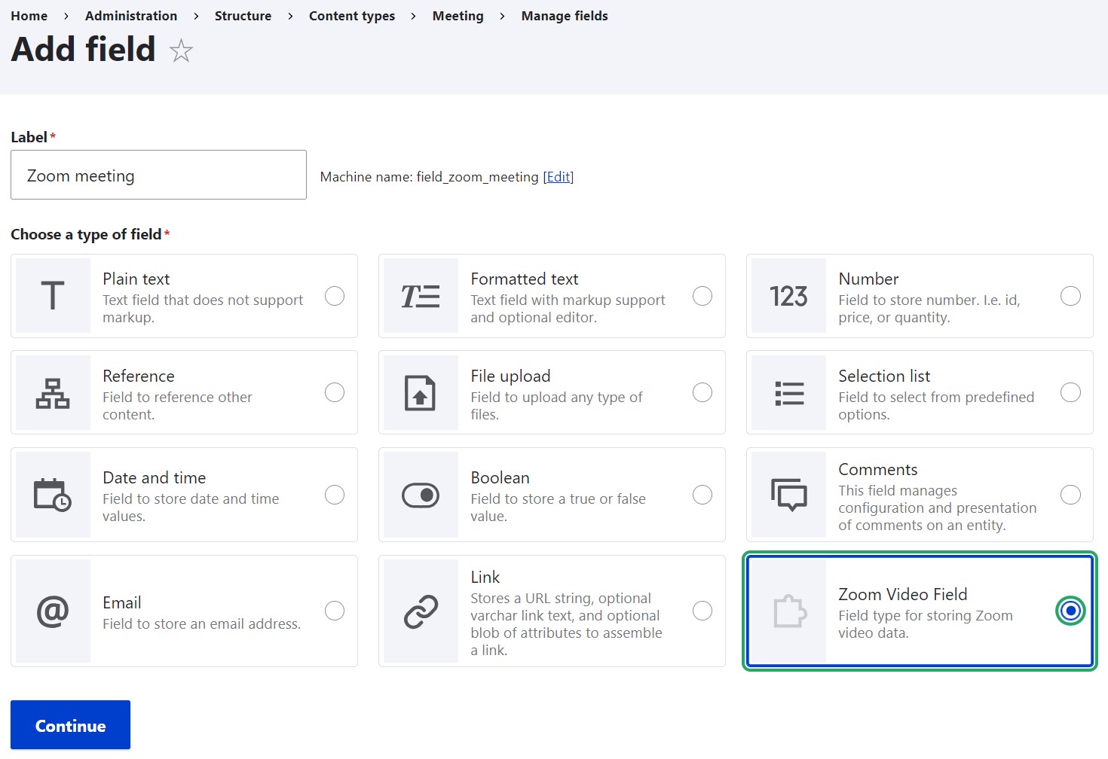Viewport: 1108px width, 759px height.
Task: Click the 'Machine name: field_zoom_meeting' text
Action: [430, 177]
